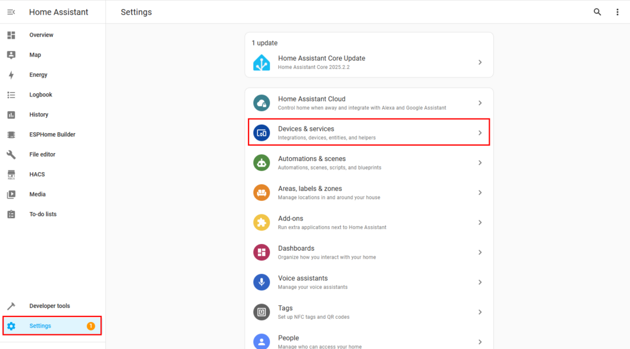Click 'Organize how you interact with your home'

click(327, 257)
